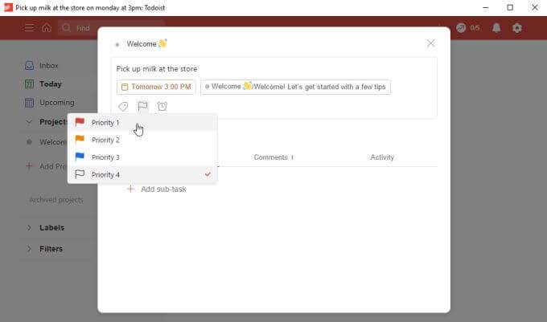
Task: Select Priority 2 orange flag option
Action: click(142, 140)
